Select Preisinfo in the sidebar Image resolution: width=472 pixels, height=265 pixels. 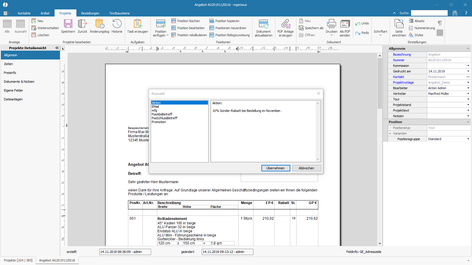coord(30,73)
